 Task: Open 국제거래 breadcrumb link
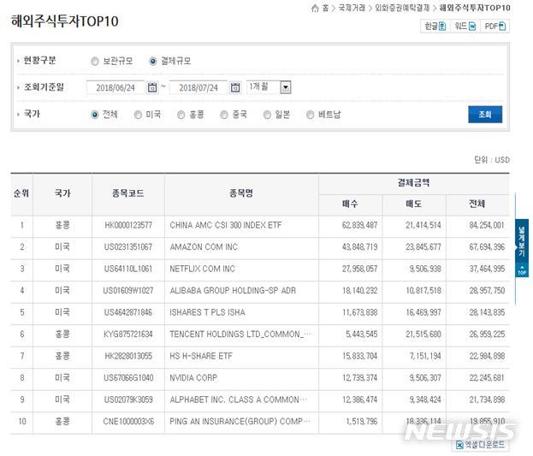click(x=352, y=8)
